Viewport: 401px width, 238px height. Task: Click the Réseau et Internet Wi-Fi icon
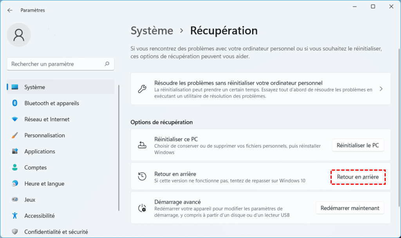click(15, 119)
